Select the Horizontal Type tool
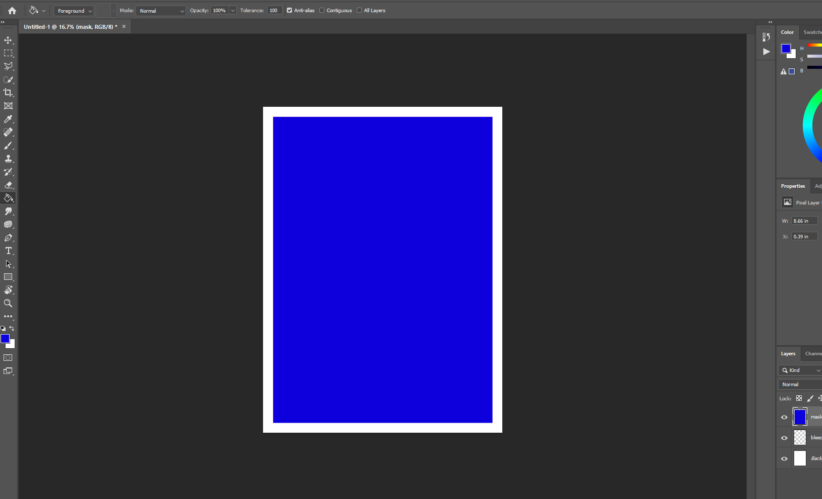 [8, 251]
